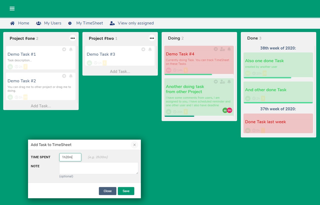Click into the Note text area
Viewport: 320px width, 205px height.
99,168
